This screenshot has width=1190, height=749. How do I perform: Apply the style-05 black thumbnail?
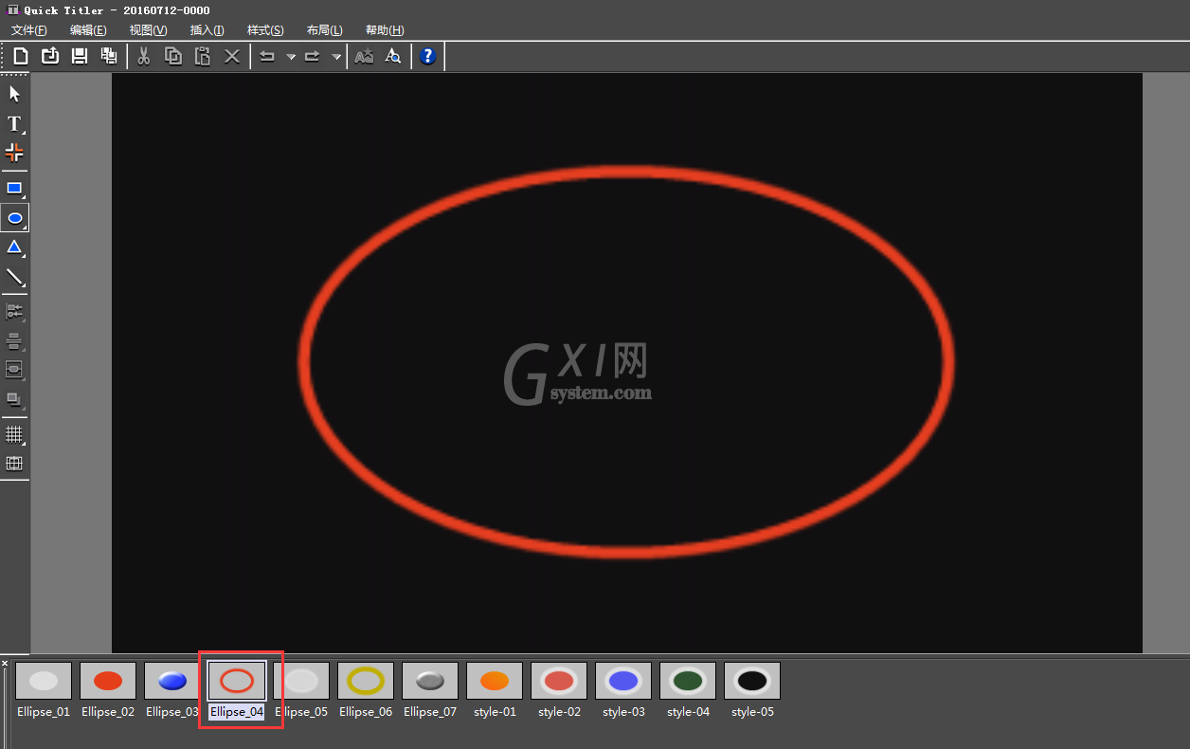coord(752,681)
